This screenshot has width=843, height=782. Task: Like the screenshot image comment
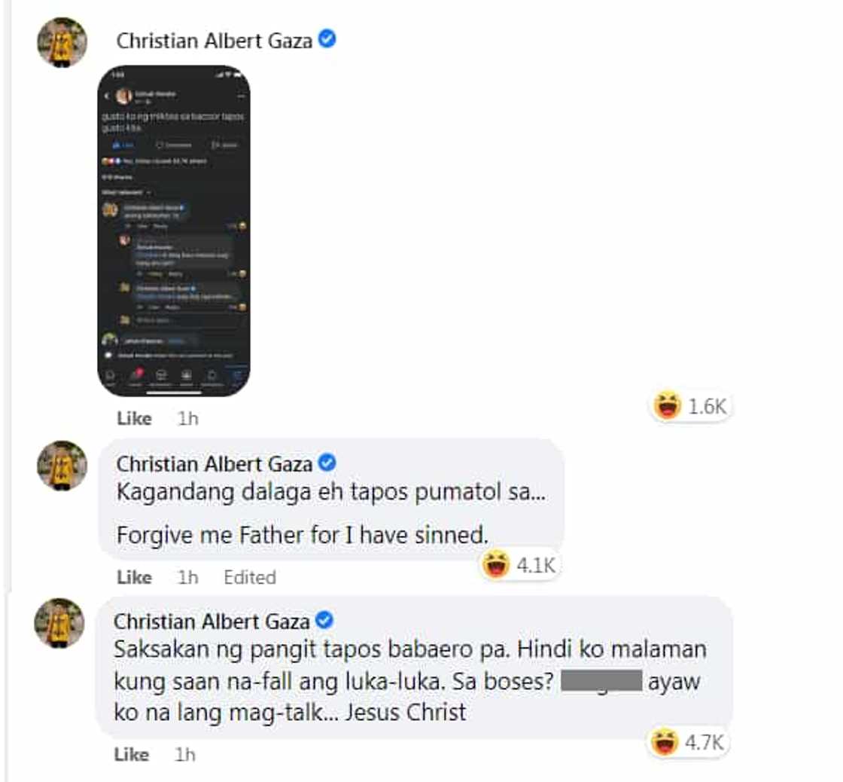coord(135,418)
